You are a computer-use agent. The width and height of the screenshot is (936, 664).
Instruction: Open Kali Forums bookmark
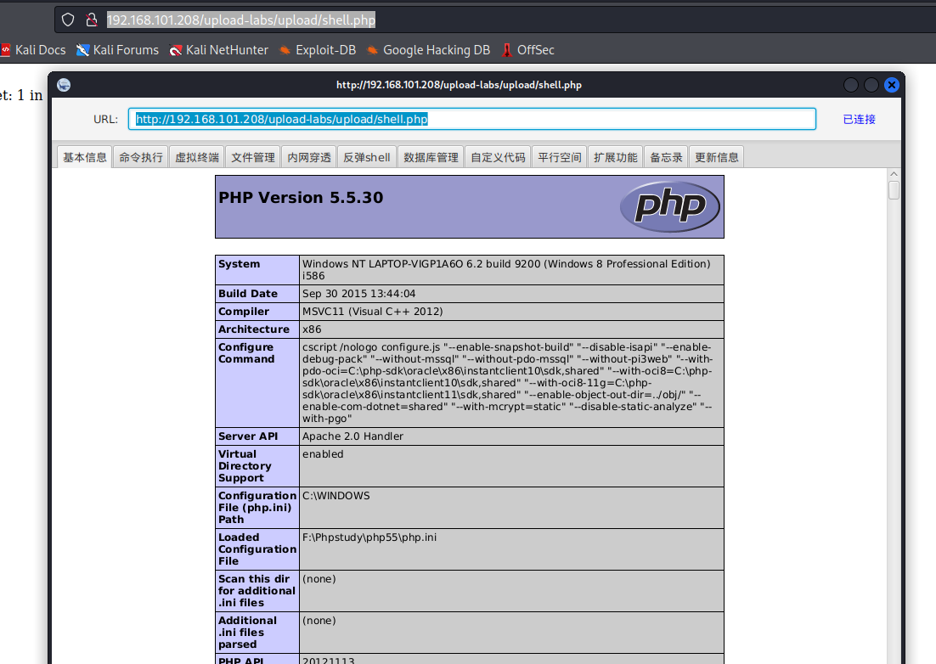point(117,50)
